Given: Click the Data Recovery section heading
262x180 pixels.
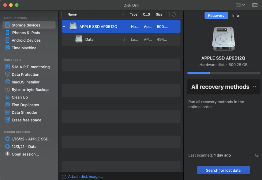Looking at the screenshot, I should pos(16,18).
